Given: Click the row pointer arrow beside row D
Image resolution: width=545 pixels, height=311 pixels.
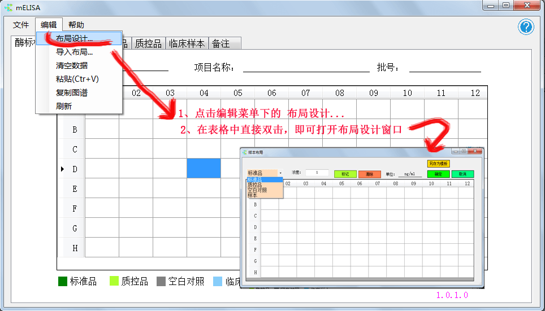Looking at the screenshot, I should [x=63, y=169].
